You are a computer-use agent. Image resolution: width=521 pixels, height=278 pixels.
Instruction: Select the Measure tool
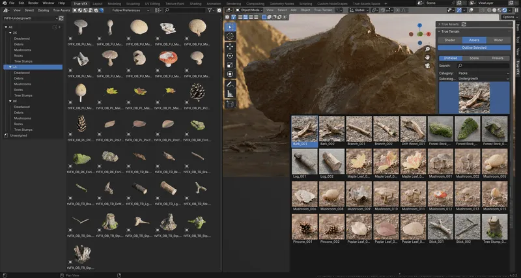231,94
